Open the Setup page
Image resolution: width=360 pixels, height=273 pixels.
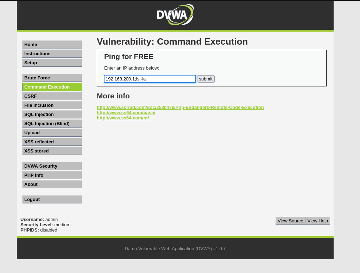point(52,63)
